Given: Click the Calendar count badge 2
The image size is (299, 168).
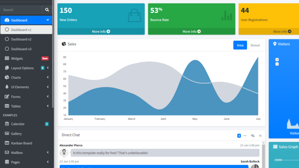Looking at the screenshot, I should (x=47, y=124).
